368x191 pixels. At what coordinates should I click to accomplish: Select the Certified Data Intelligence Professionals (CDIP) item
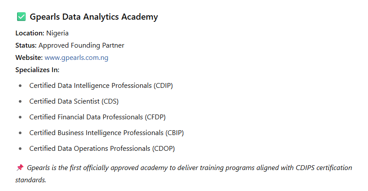pos(101,86)
